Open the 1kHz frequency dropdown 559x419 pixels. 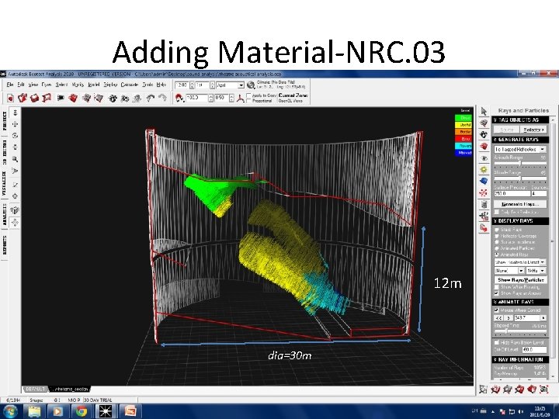536,271
